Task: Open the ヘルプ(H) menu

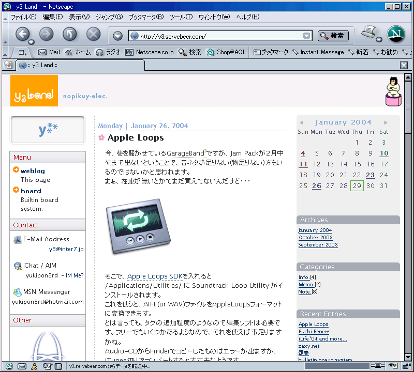Action: (248, 17)
